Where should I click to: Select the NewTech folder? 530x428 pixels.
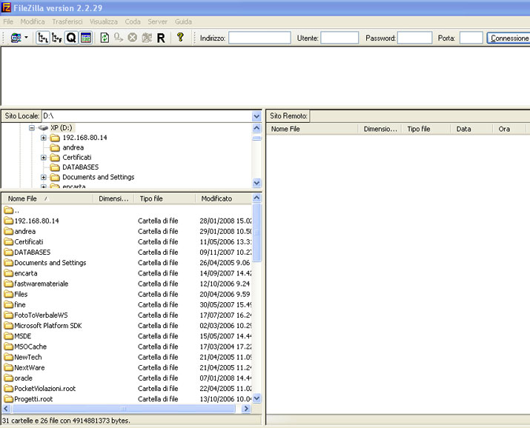coord(27,357)
